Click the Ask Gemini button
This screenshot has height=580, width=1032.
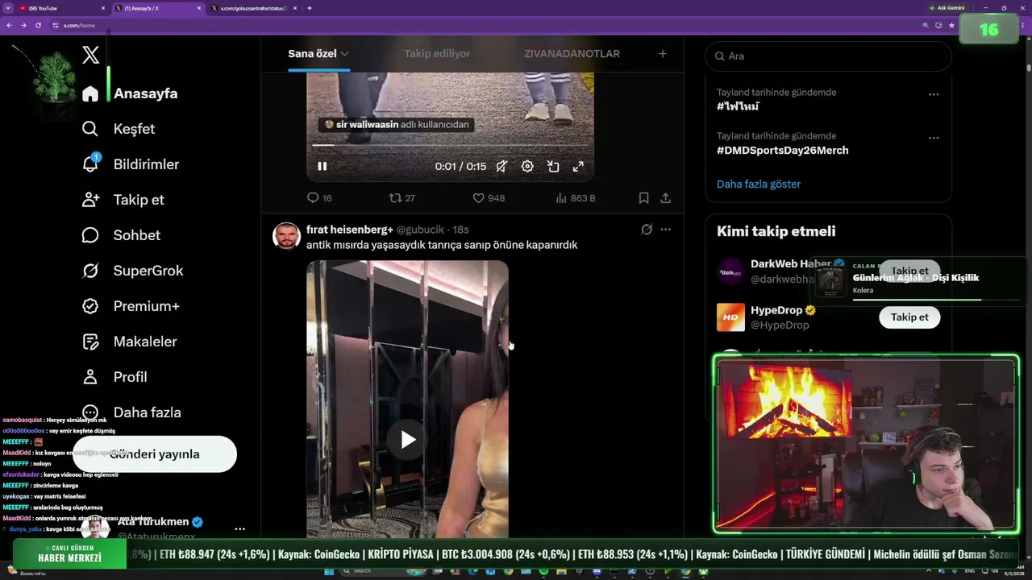[x=947, y=8]
